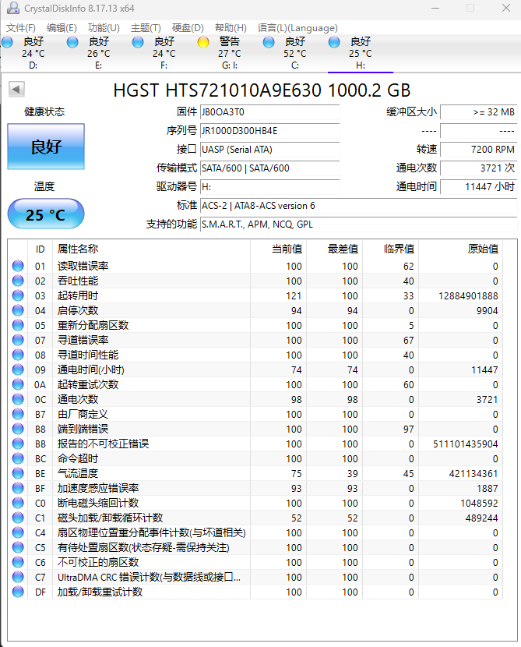
Task: Click the 传输模式 field SATA/600
Action: click(x=270, y=168)
